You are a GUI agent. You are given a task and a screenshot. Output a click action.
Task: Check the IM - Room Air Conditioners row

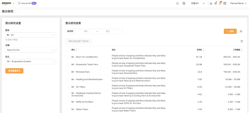pos(68,57)
